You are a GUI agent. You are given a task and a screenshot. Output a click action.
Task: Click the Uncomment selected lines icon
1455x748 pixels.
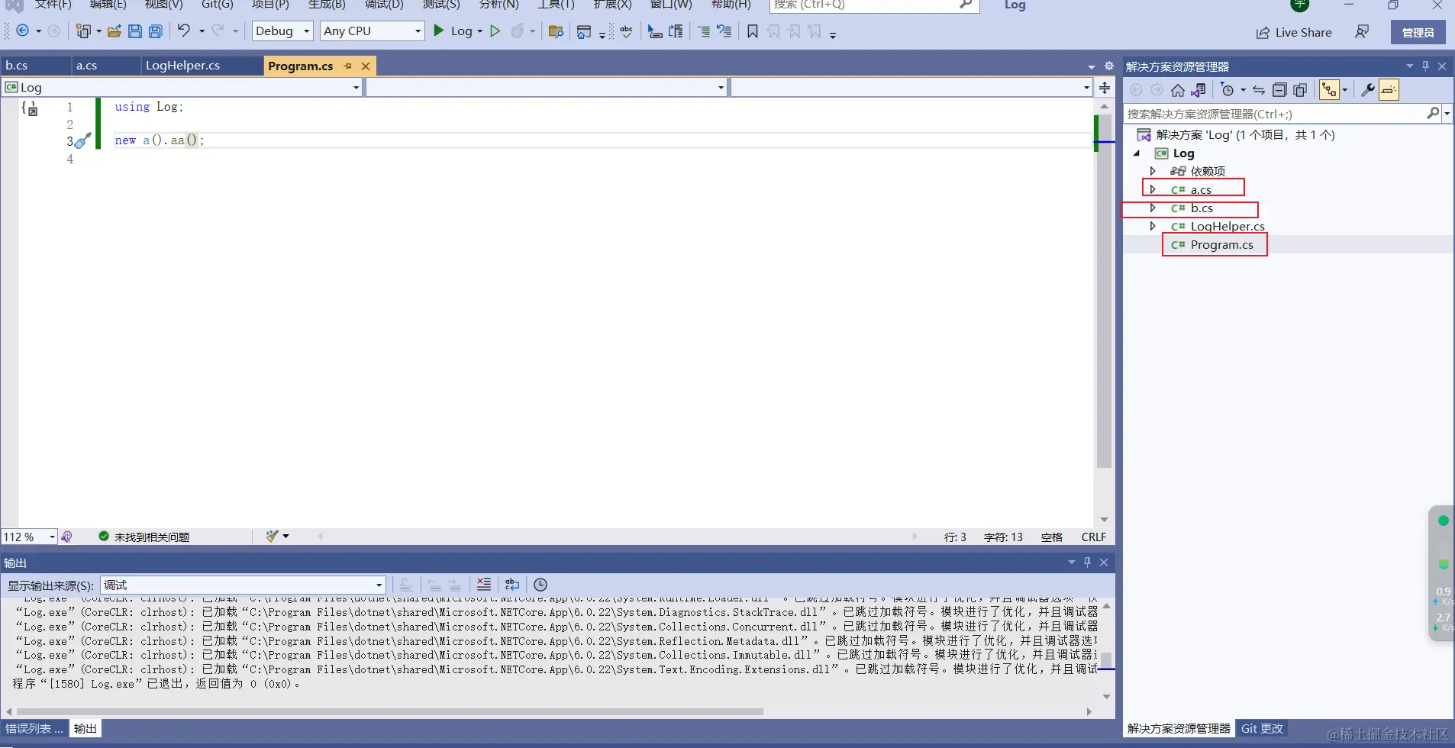pyautogui.click(x=724, y=31)
